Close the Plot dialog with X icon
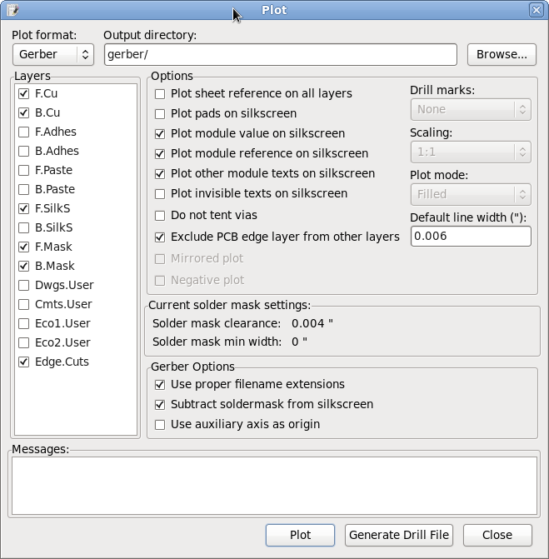 (x=537, y=10)
